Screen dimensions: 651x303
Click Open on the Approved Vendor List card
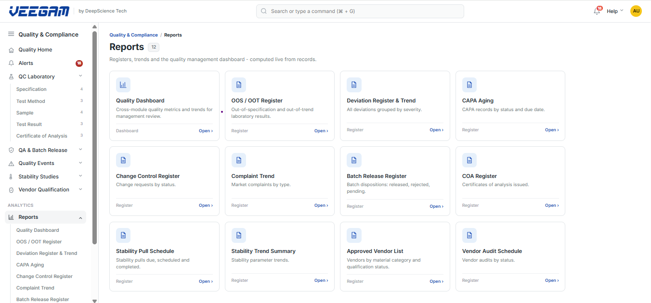(x=436, y=281)
